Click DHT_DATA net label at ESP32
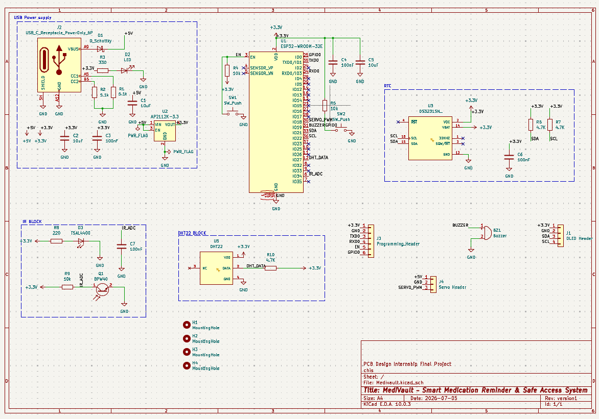 click(x=318, y=157)
